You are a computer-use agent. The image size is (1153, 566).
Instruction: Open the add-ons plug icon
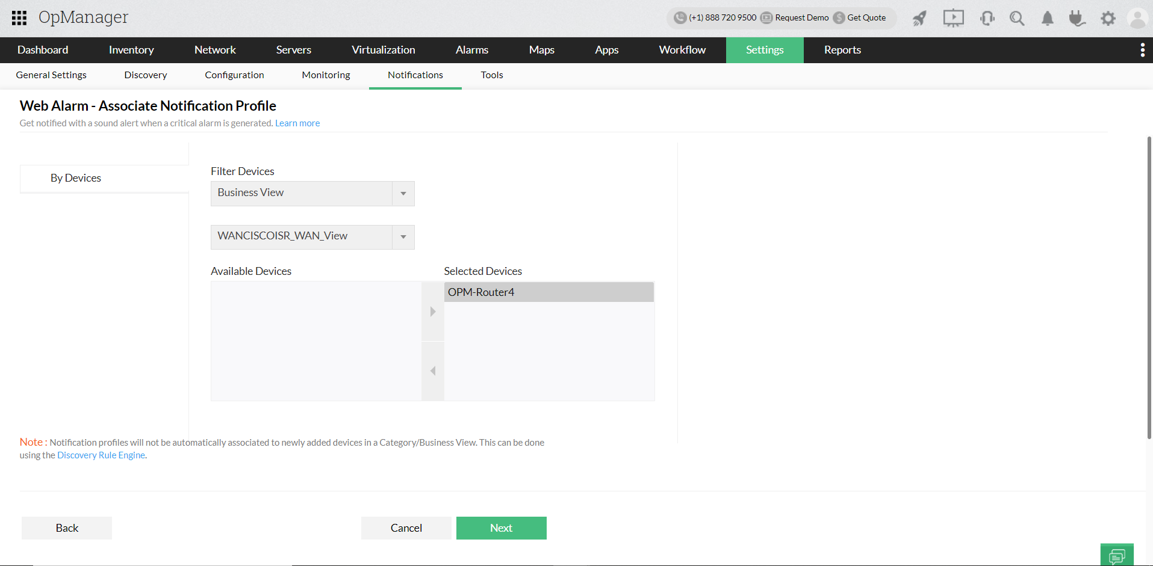1077,18
